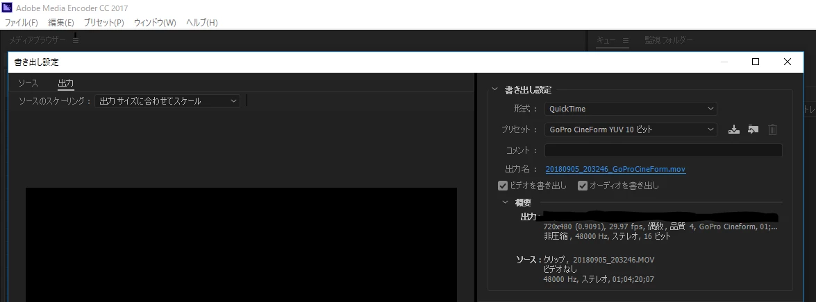Click the import preset icon

point(753,130)
